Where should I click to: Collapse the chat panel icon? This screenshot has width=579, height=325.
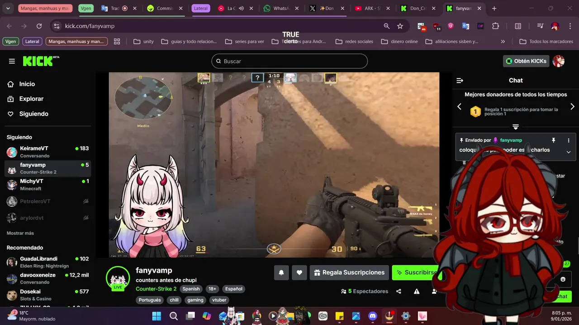tap(460, 80)
